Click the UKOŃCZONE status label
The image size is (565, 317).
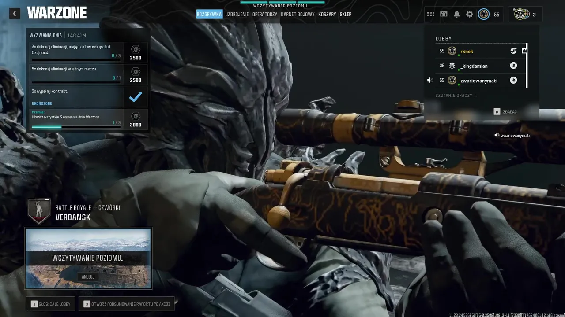point(42,103)
